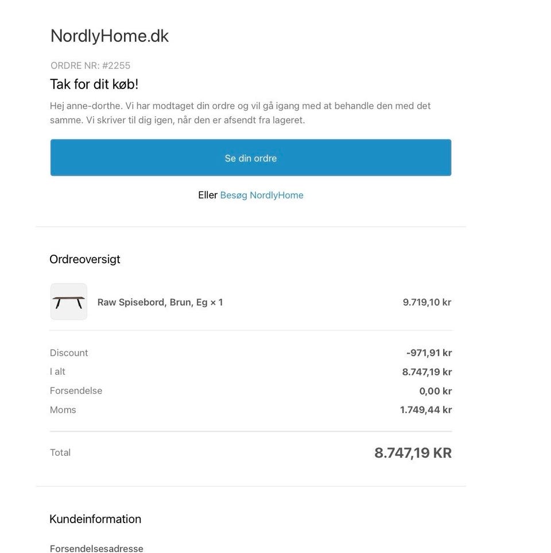Open the Besøg NordlyHome link
Viewport: 551px width, 553px height.
point(262,195)
